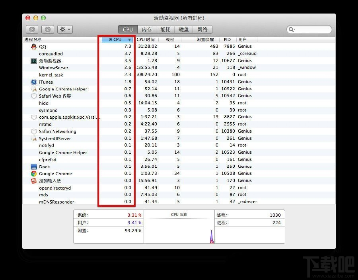The image size is (358, 280).
Task: Select the kernel_task process row
Action: coord(179,75)
